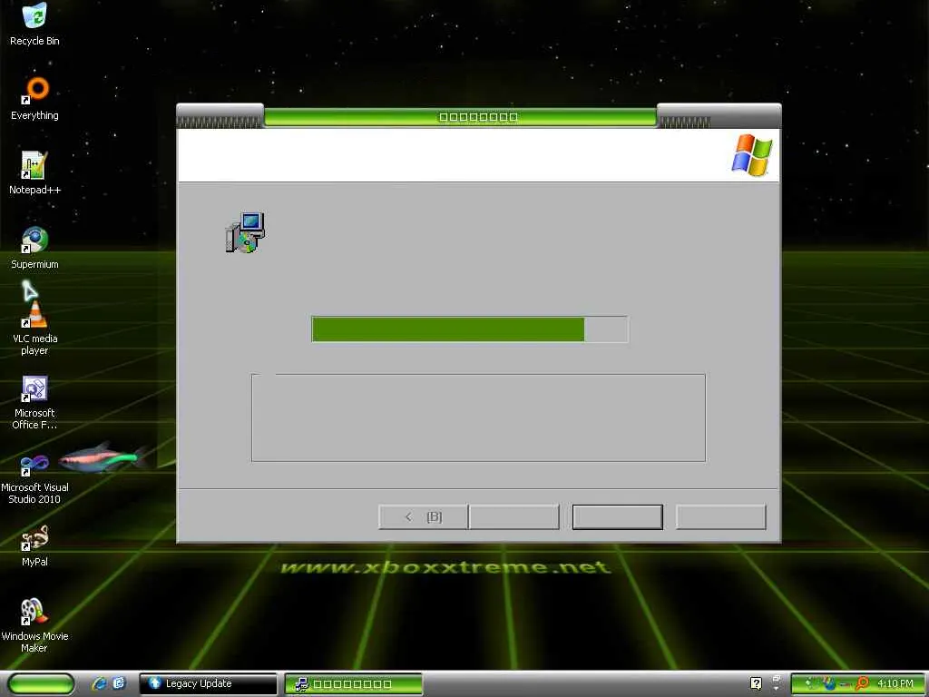Click the installer window's green title bar
Screen dimensions: 929x697
coord(460,117)
